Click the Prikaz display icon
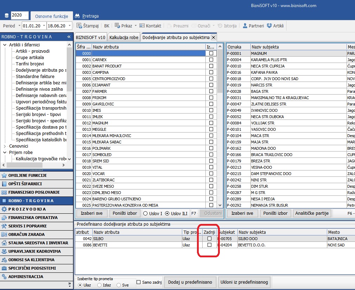 point(117,25)
